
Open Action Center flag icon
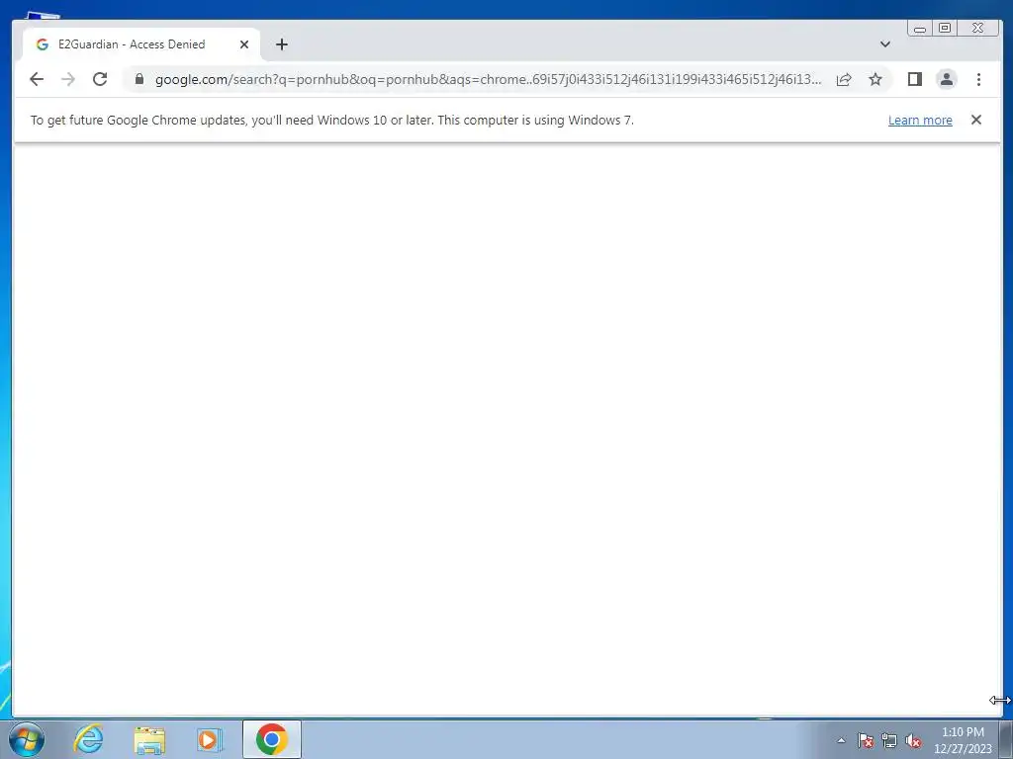point(866,740)
